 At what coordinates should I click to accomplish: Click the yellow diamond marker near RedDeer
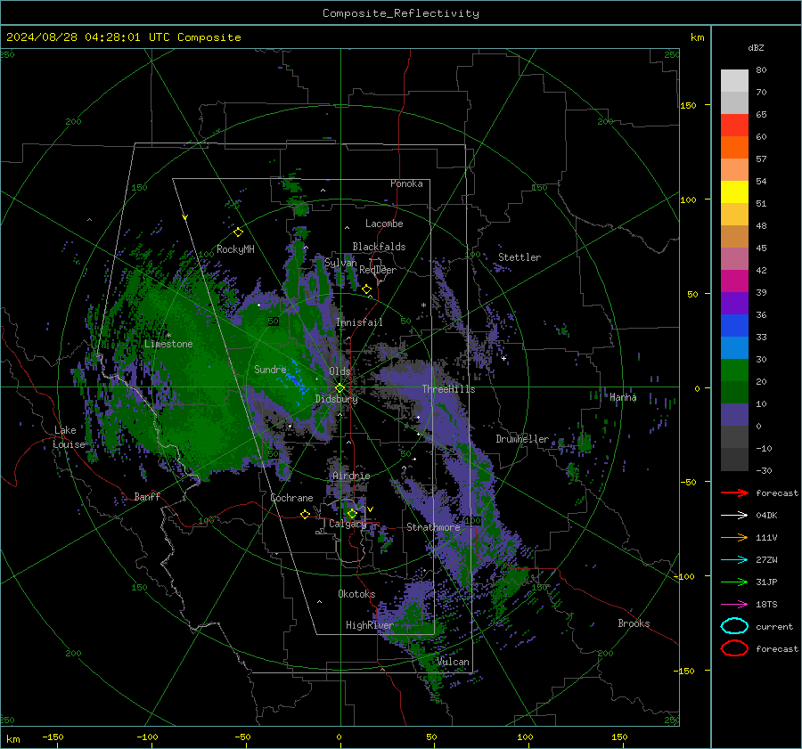pyautogui.click(x=366, y=289)
